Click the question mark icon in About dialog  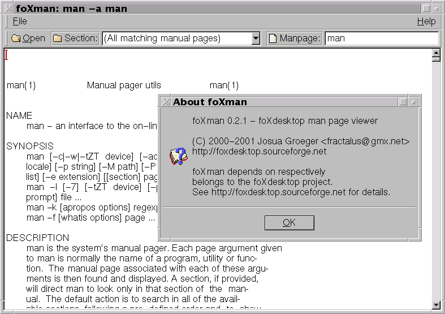point(178,156)
